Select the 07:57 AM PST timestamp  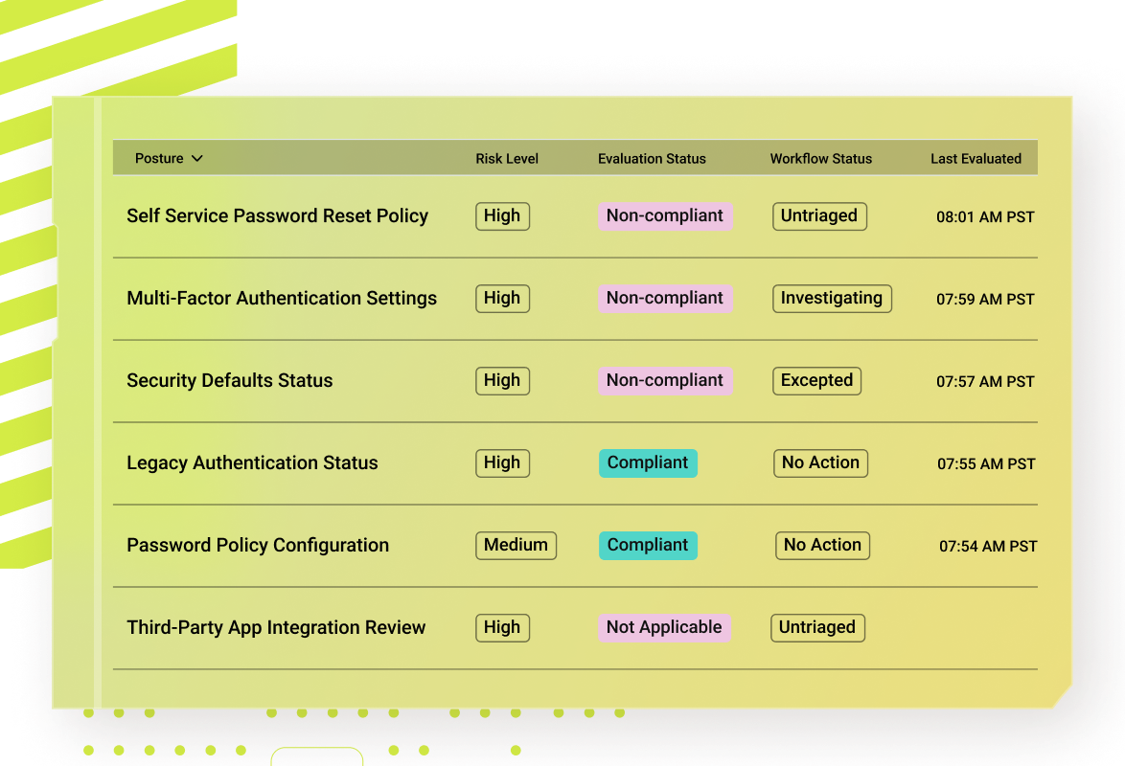point(985,382)
